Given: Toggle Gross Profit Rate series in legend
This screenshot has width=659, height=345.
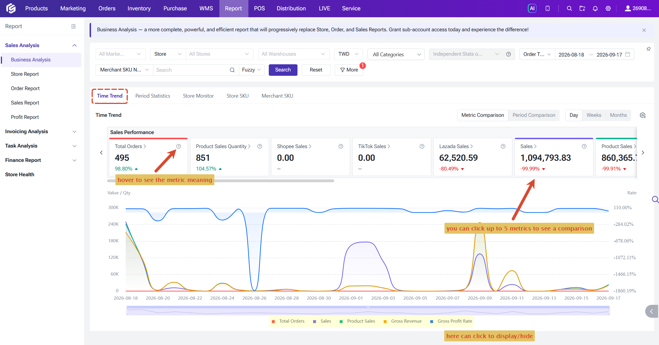Looking at the screenshot, I should [x=451, y=321].
